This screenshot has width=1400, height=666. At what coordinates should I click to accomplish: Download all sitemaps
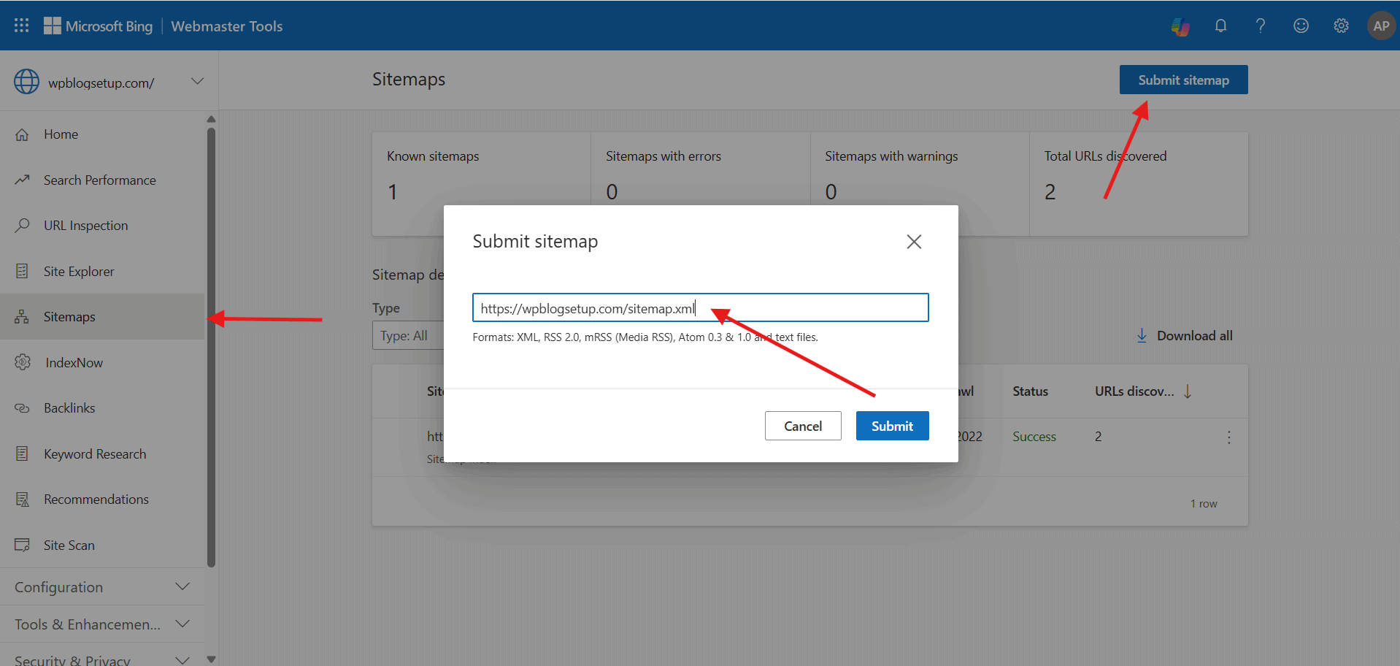point(1184,336)
